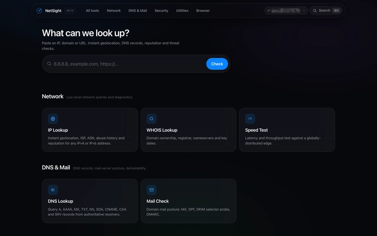Open Utilities in the top navigation
Viewport: 377px width, 236px height.
click(182, 10)
